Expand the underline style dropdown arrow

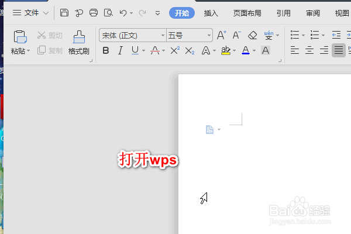pyautogui.click(x=143, y=51)
